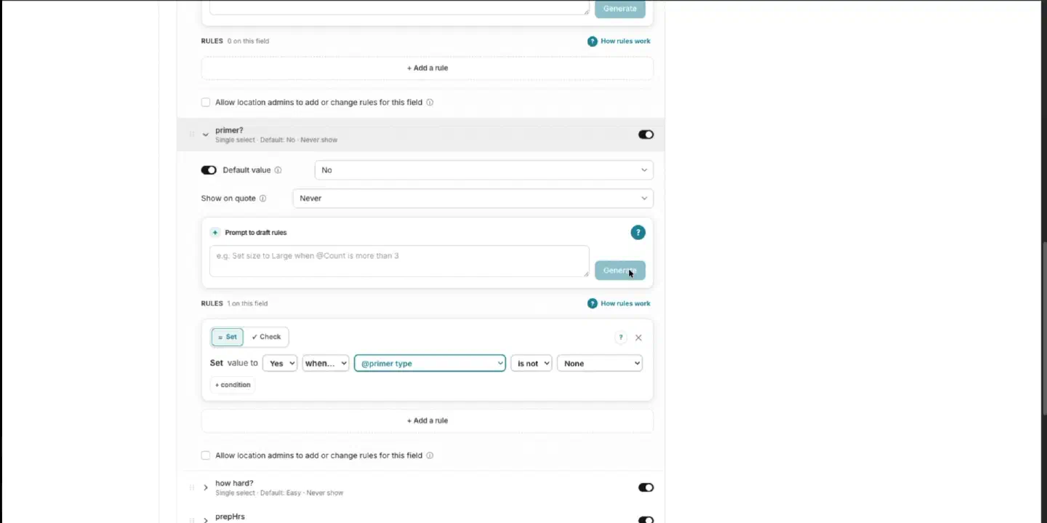Viewport: 1047px width, 523px height.
Task: Expand the how hard? field section
Action: tap(206, 487)
